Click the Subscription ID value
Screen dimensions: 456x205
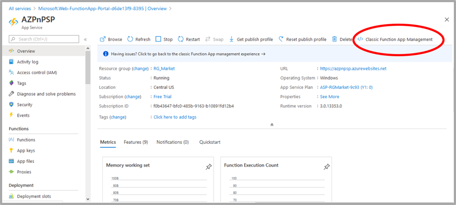(x=194, y=106)
